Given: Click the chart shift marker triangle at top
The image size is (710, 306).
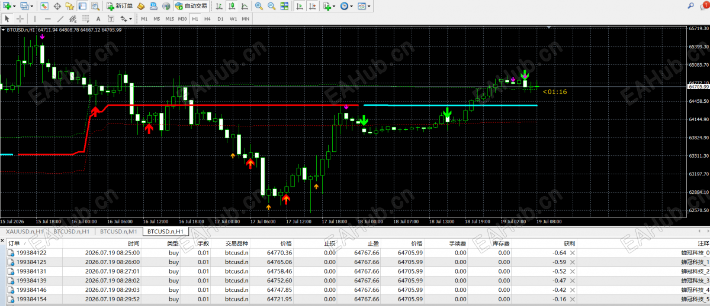Looking at the screenshot, I should 550,28.
